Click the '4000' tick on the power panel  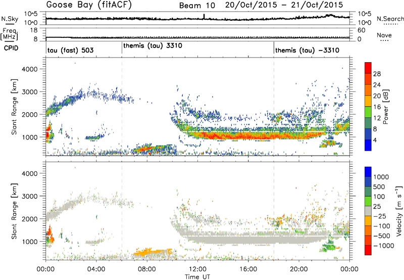pos(30,69)
